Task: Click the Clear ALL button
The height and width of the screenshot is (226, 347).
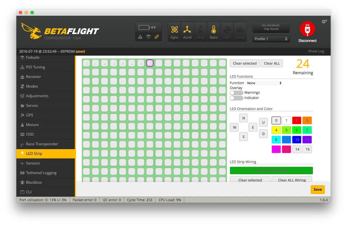Action: coord(272,63)
